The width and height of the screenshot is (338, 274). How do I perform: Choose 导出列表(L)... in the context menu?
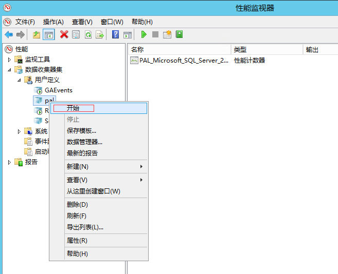[x=99, y=227]
